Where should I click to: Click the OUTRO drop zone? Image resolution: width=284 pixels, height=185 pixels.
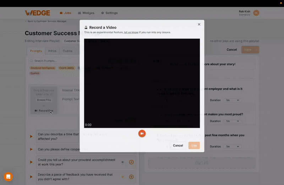pyautogui.click(x=202, y=163)
